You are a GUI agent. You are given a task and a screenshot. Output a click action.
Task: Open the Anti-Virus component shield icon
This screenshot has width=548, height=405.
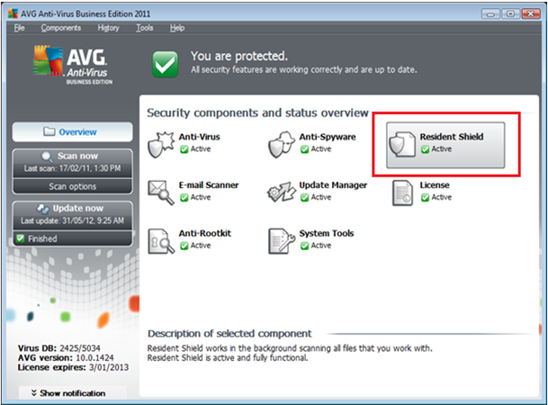(161, 145)
